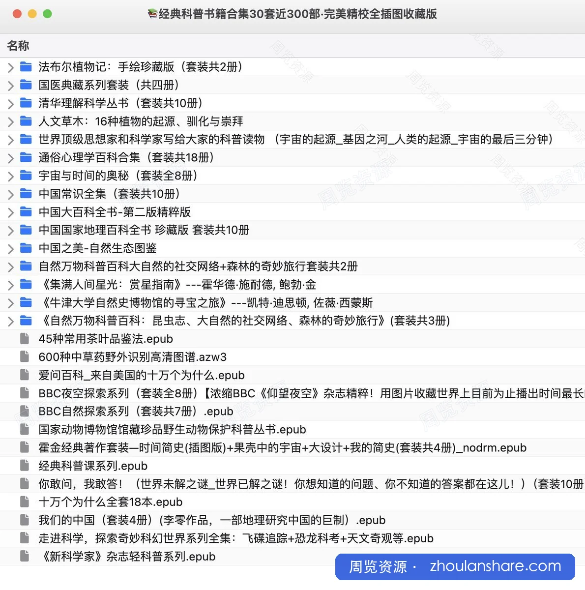Select file name 《新科学家》杂志轻科普系列.epub
Viewport: 585px width, 590px height.
tap(127, 557)
